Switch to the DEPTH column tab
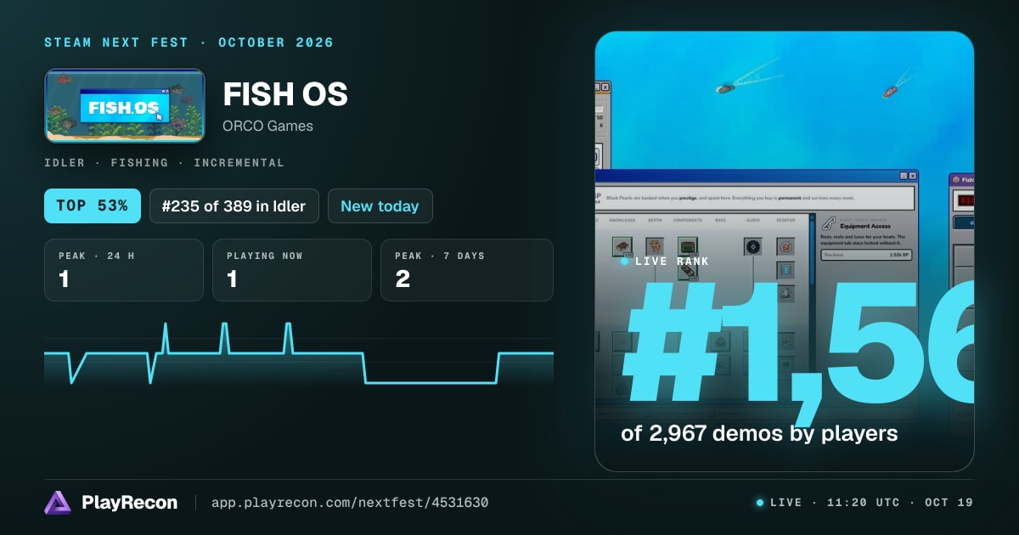The image size is (1019, 535). pos(655,220)
